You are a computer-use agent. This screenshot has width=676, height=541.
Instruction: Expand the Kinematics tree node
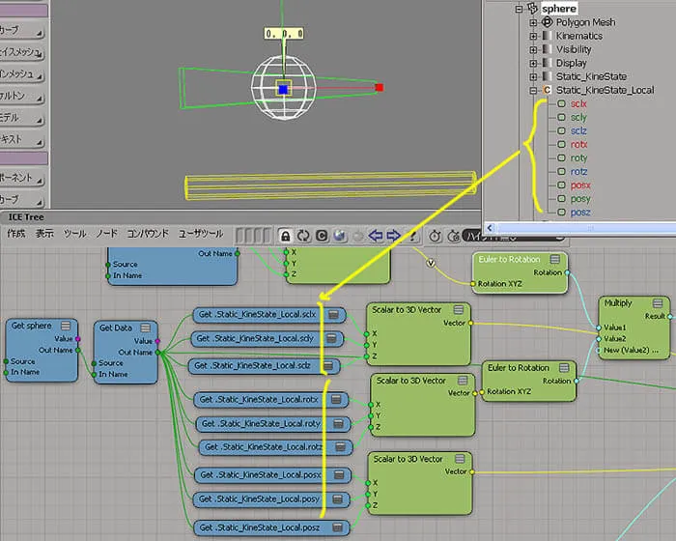[533, 37]
